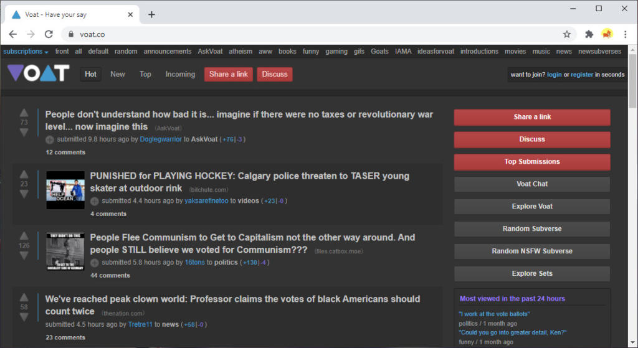Screen dimensions: 638x348
Task: Click the login link
Action: click(554, 75)
